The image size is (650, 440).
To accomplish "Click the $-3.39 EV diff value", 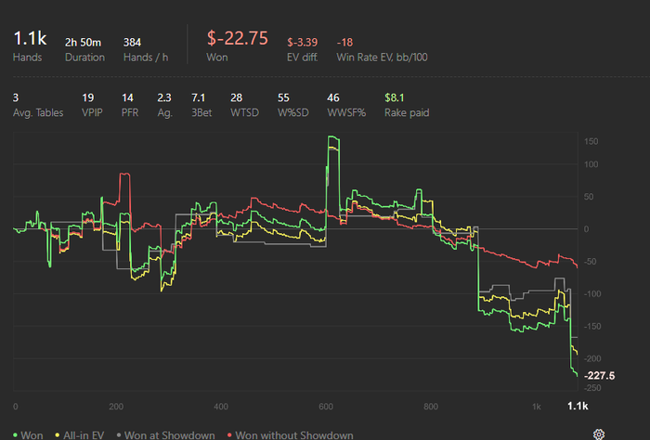I will (302, 43).
